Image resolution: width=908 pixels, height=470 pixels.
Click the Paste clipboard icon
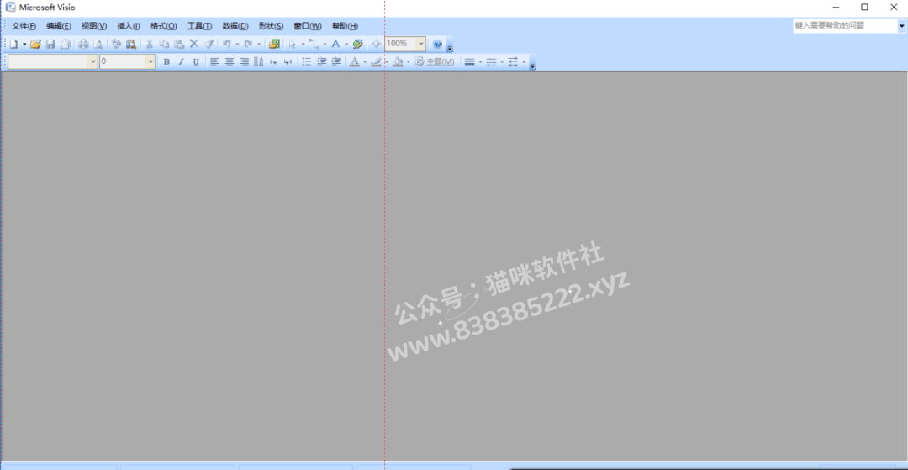tap(179, 44)
